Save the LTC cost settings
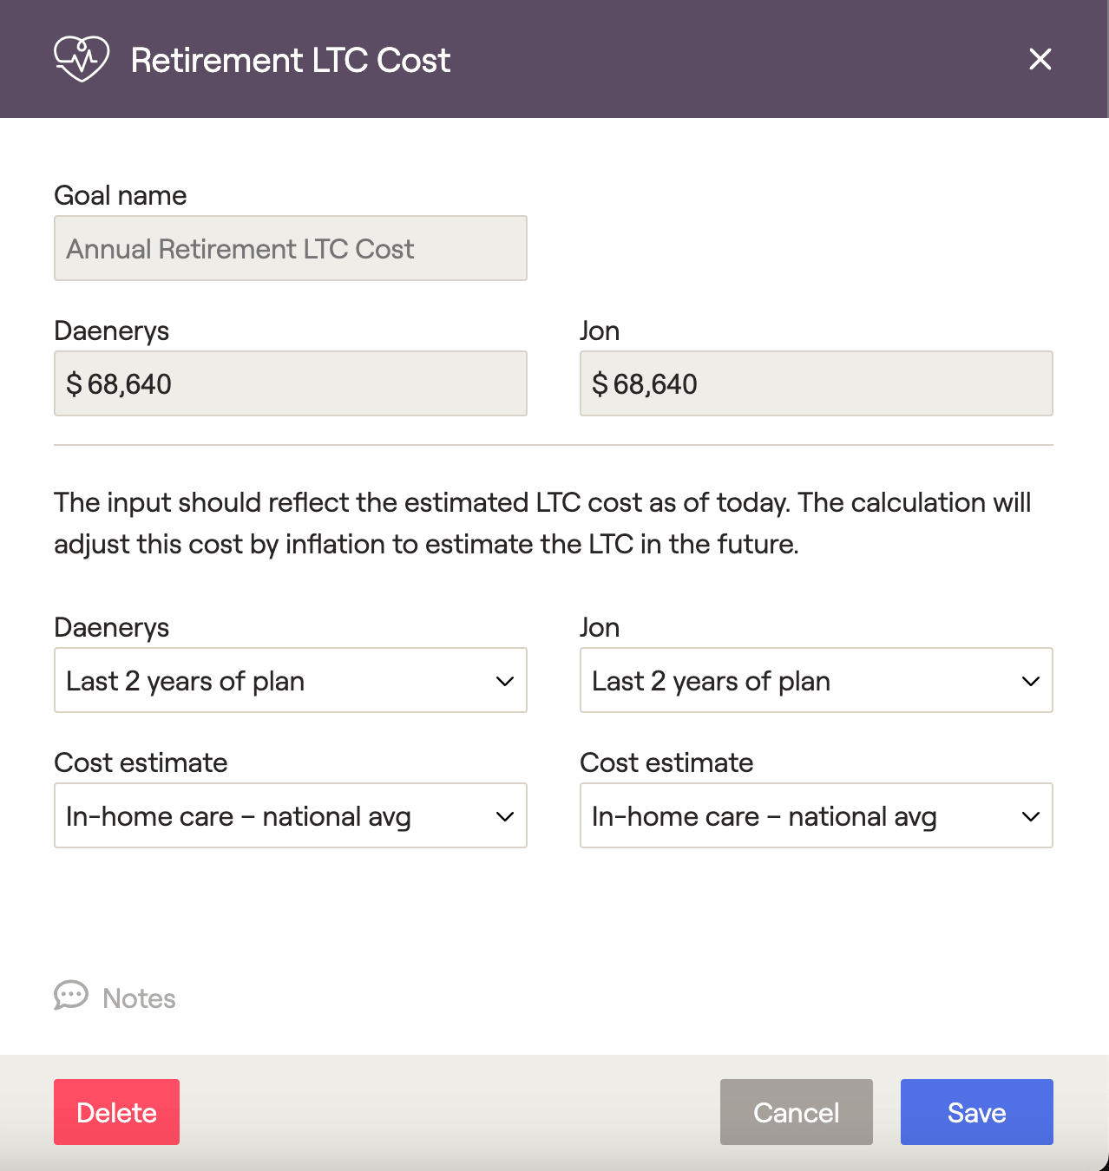The image size is (1109, 1171). 977,1112
